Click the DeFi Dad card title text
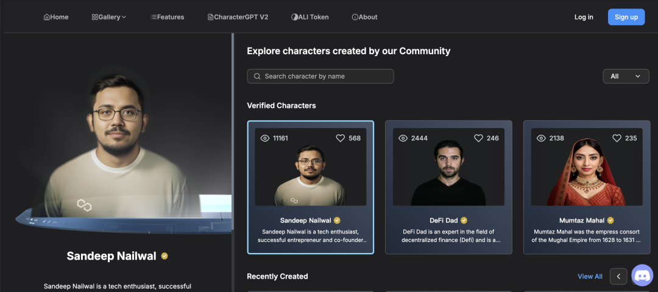Image resolution: width=658 pixels, height=292 pixels. [x=444, y=220]
